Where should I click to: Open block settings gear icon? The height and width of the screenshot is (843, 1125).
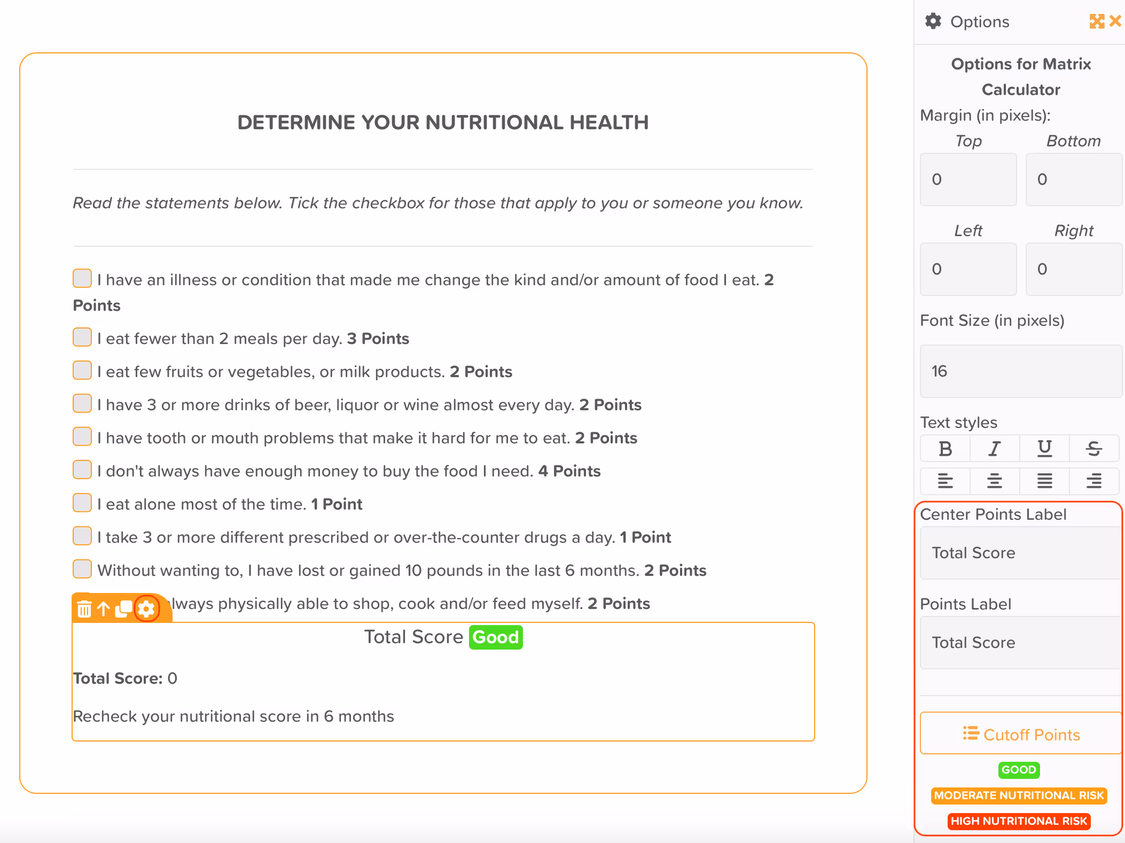pos(146,608)
